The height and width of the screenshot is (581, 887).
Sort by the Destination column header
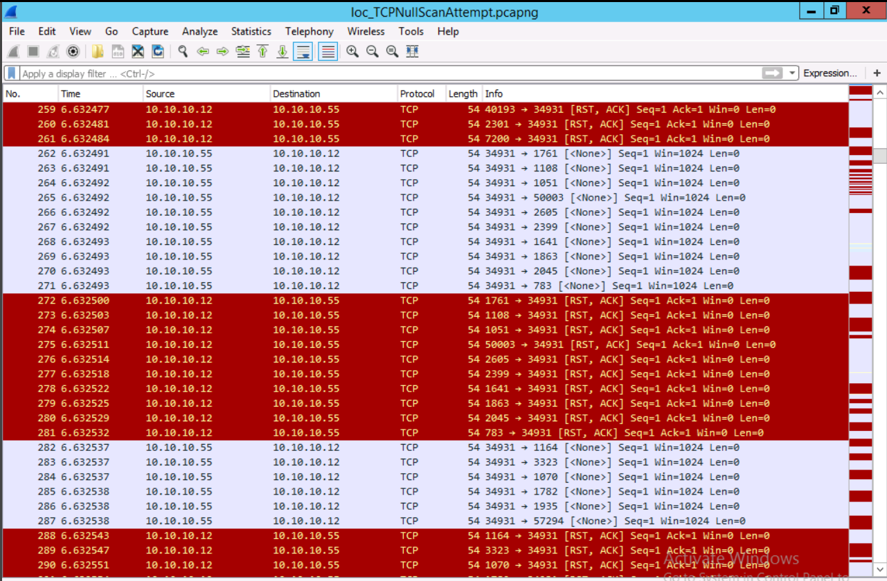pos(333,93)
